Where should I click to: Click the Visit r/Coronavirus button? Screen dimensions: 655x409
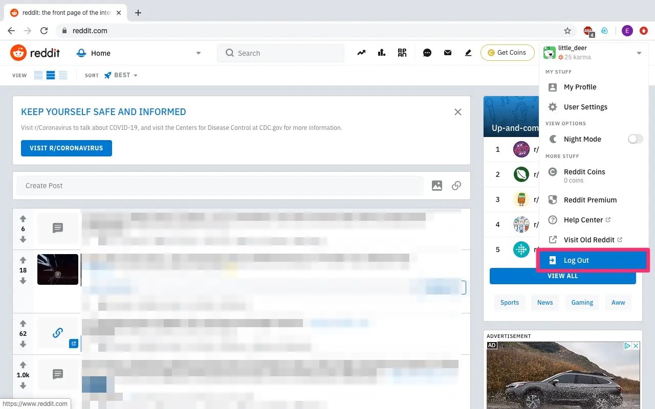pyautogui.click(x=67, y=148)
